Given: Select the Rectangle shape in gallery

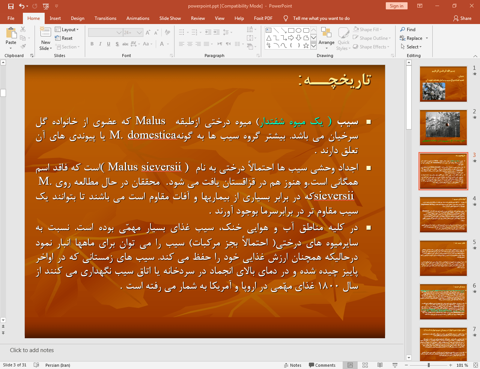Looking at the screenshot, I should [x=291, y=30].
